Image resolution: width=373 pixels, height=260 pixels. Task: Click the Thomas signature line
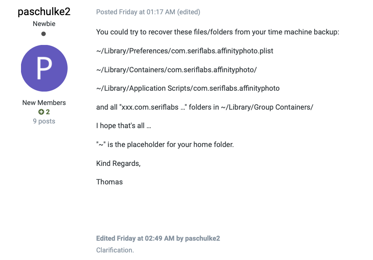click(110, 182)
